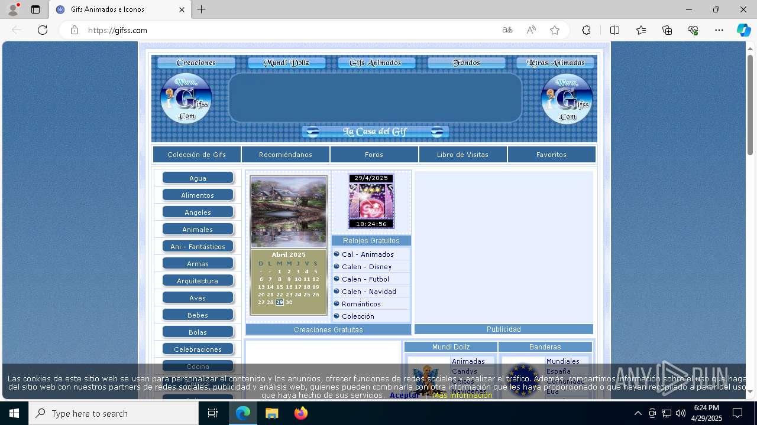
Task: Open the Settings and more ellipsis menu
Action: click(x=719, y=30)
